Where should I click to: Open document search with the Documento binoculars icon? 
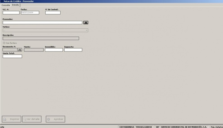click(x=20, y=50)
